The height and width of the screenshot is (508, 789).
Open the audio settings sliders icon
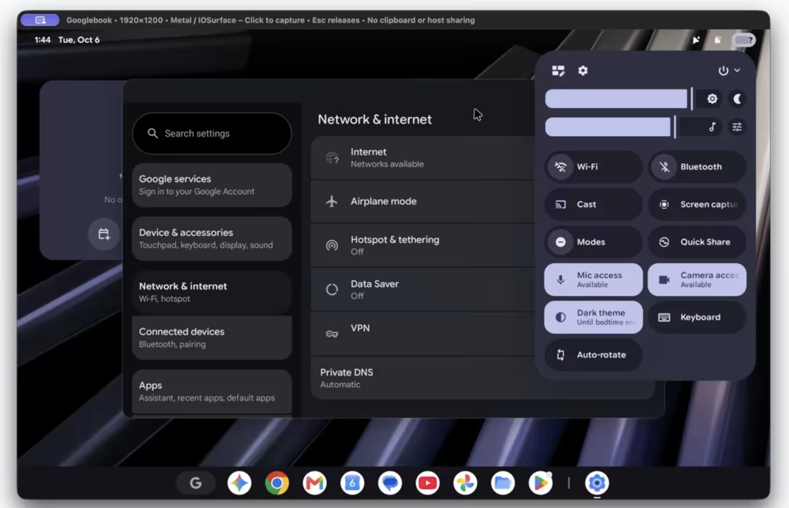pos(737,127)
